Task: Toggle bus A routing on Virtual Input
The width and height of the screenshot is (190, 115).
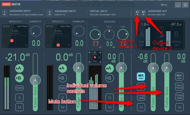Action: [x=110, y=68]
